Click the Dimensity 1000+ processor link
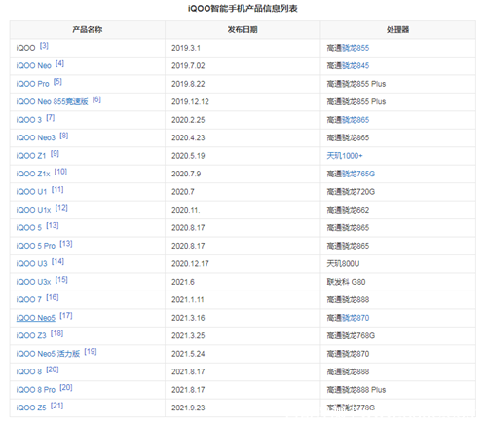The width and height of the screenshot is (487, 427). pos(345,156)
